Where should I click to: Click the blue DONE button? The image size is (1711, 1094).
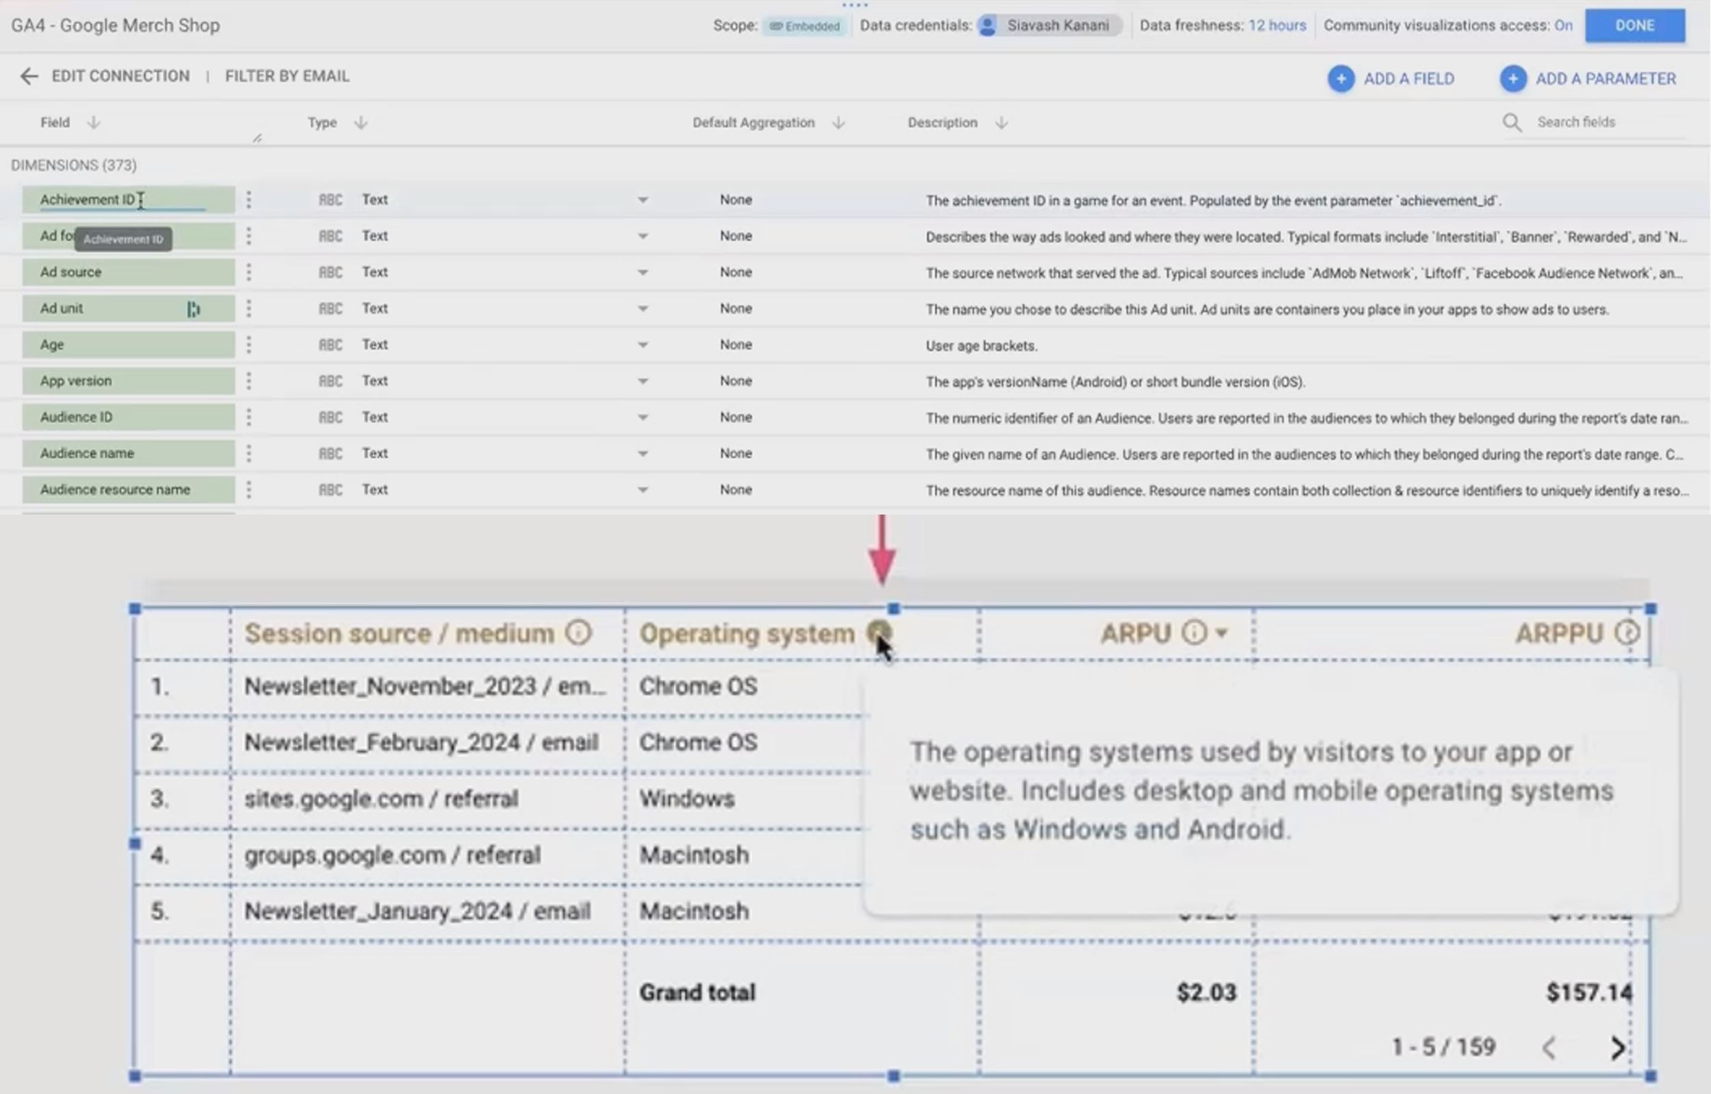point(1634,25)
